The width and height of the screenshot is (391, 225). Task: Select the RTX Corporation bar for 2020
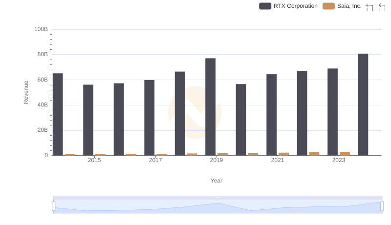pyautogui.click(x=241, y=120)
